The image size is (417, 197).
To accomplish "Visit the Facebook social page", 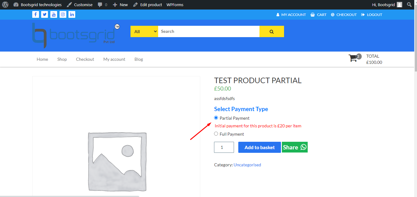I will click(x=36, y=14).
